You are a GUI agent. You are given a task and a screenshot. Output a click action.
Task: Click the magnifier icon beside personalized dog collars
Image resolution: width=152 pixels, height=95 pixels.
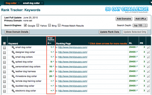(13, 67)
